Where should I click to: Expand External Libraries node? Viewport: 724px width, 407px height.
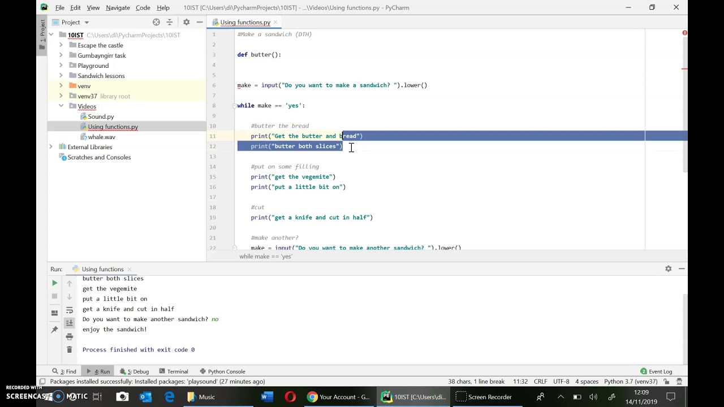(51, 147)
